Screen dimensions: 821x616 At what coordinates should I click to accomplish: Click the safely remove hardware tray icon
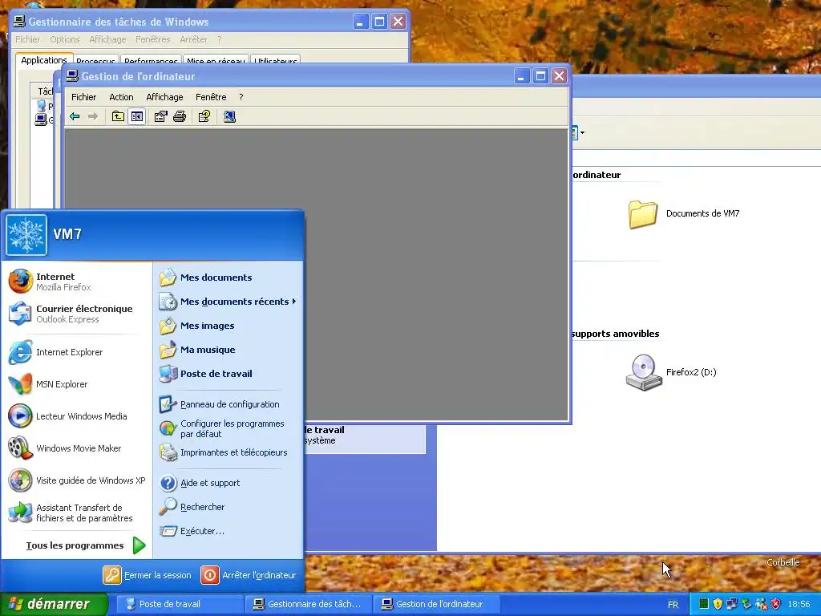(746, 604)
